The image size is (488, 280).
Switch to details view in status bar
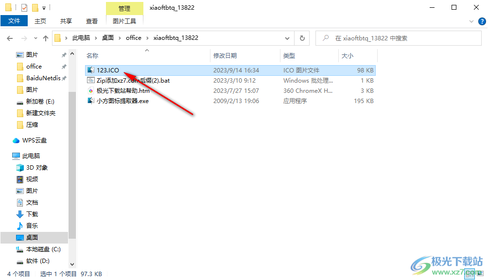469,274
